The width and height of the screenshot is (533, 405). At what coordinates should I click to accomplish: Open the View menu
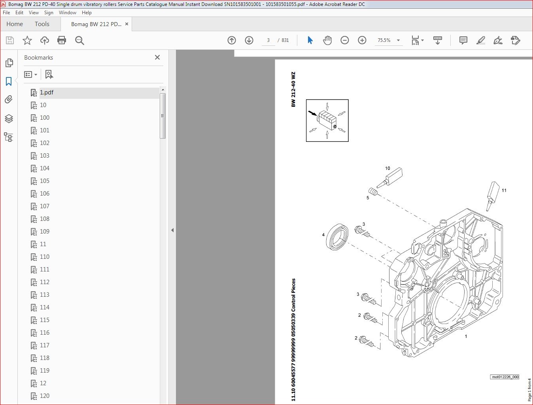34,13
